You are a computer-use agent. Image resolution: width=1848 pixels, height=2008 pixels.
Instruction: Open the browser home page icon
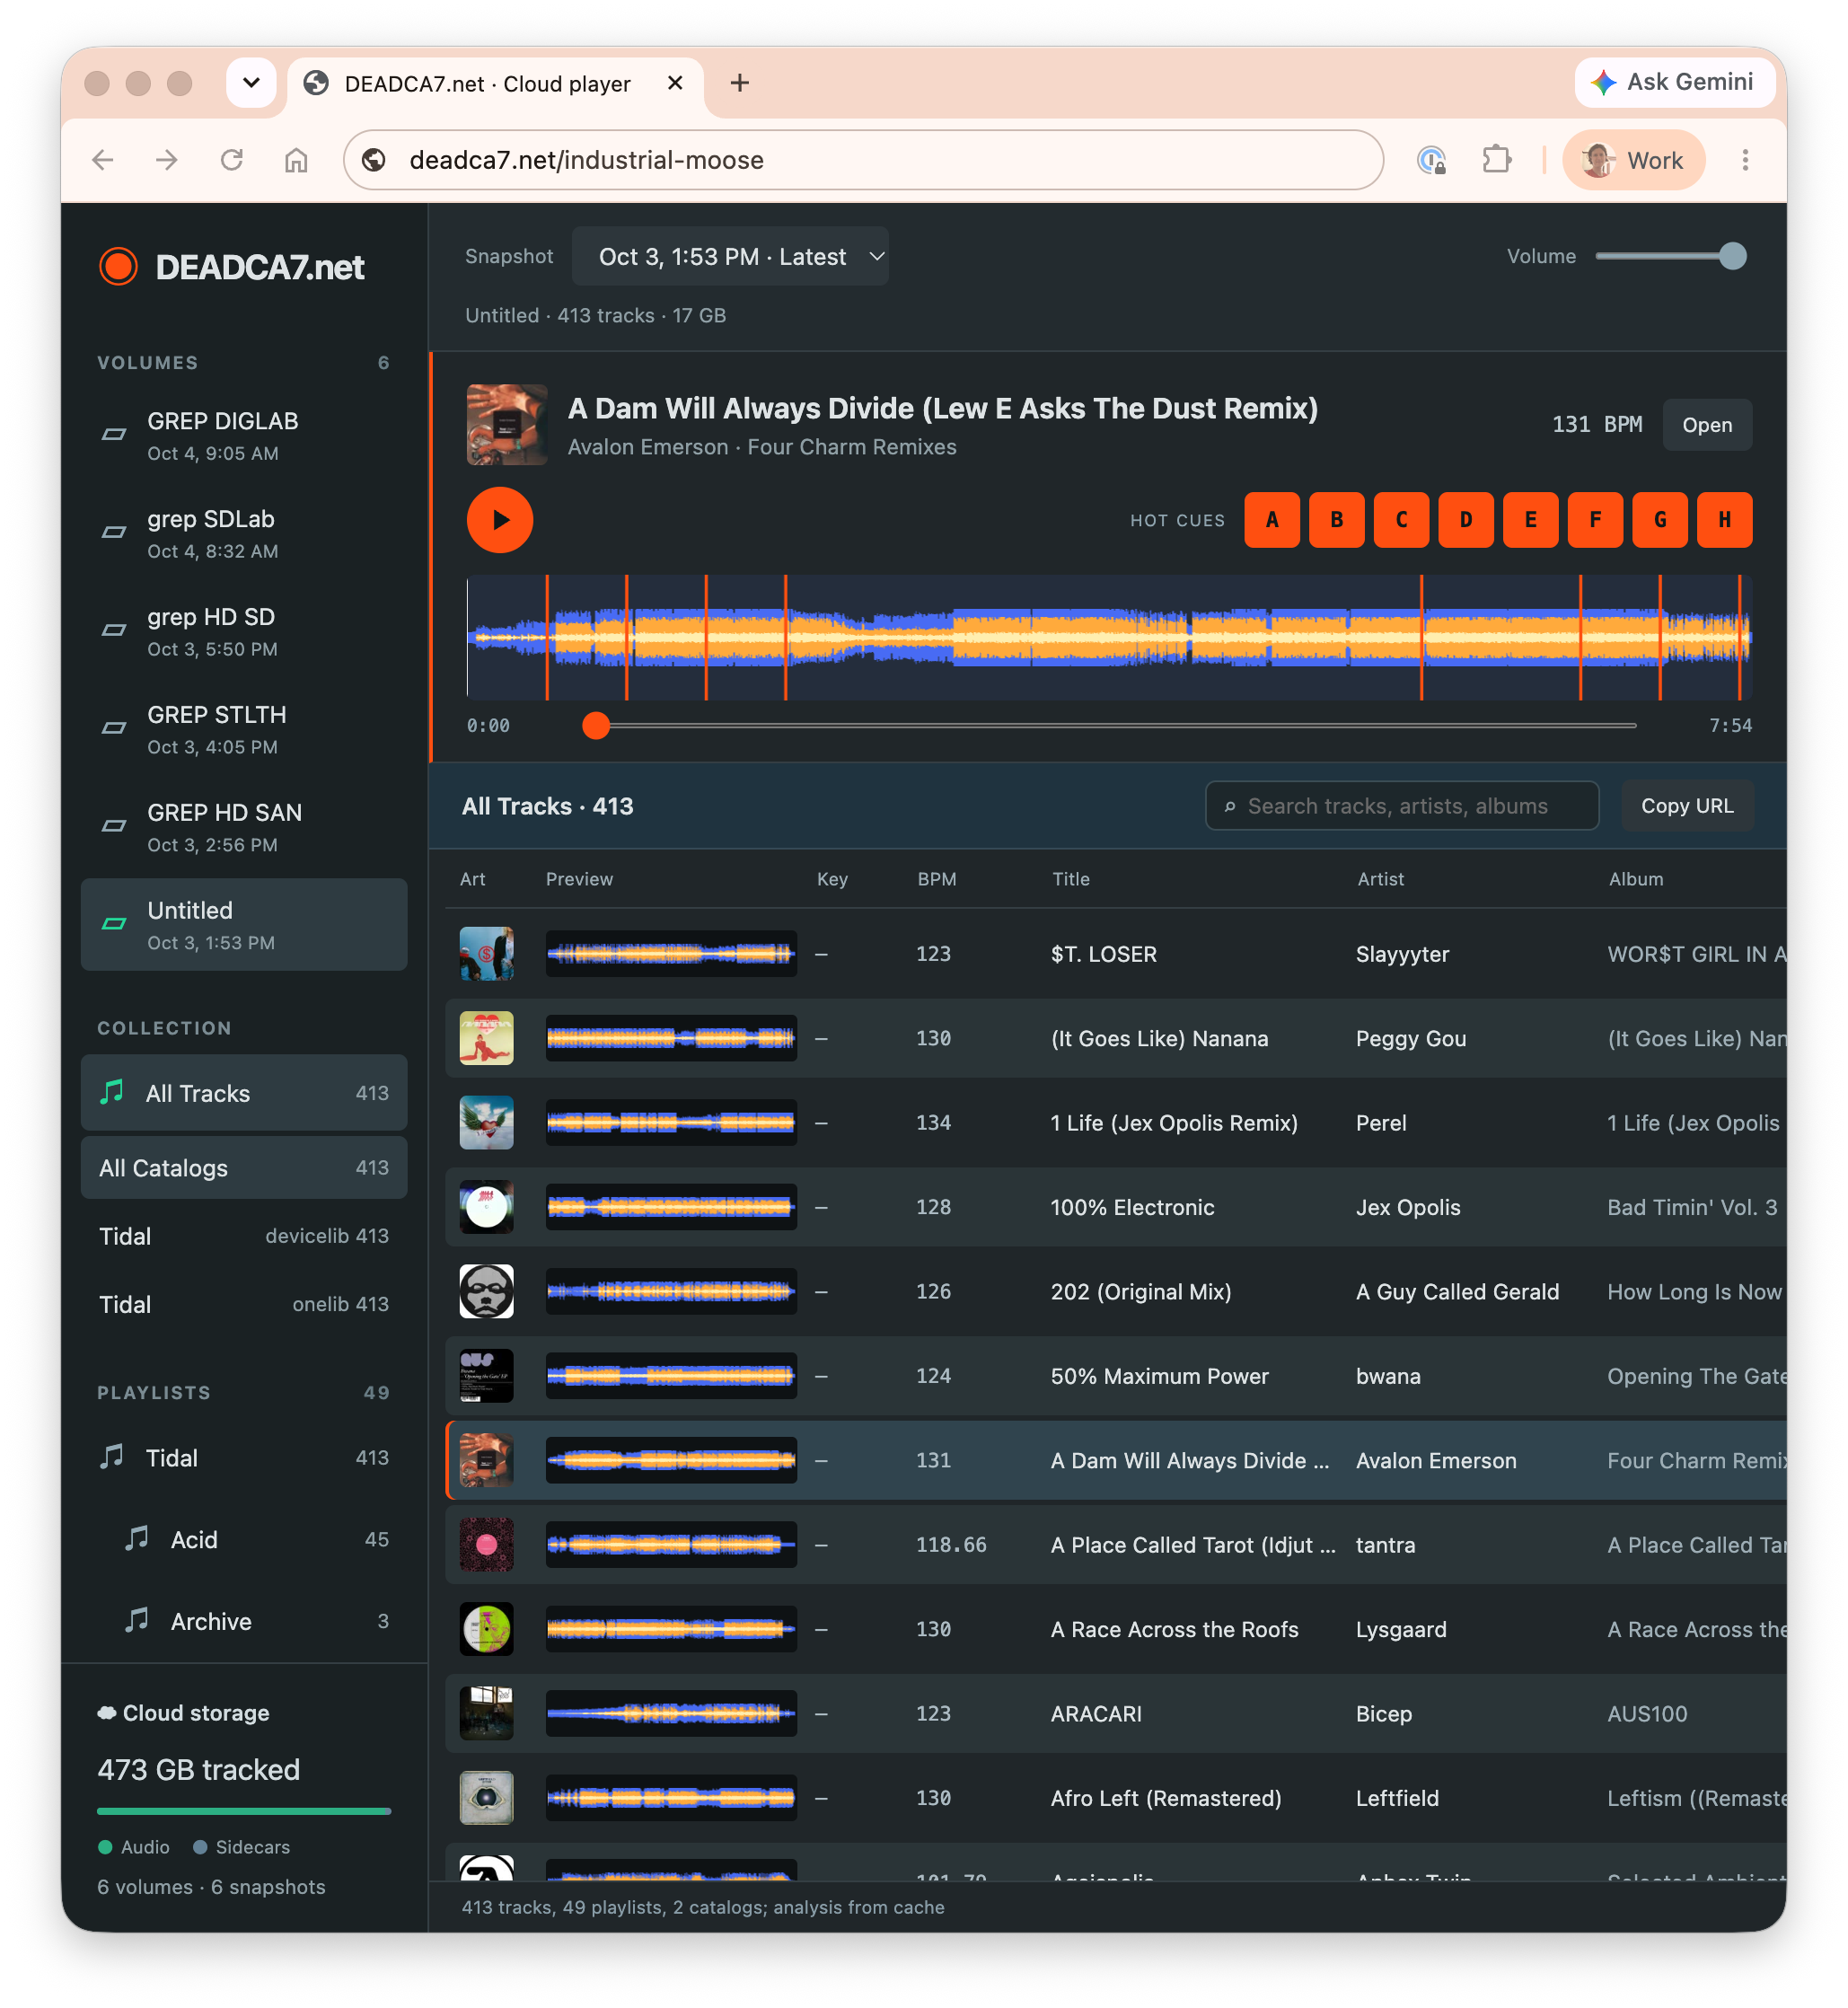pyautogui.click(x=296, y=160)
